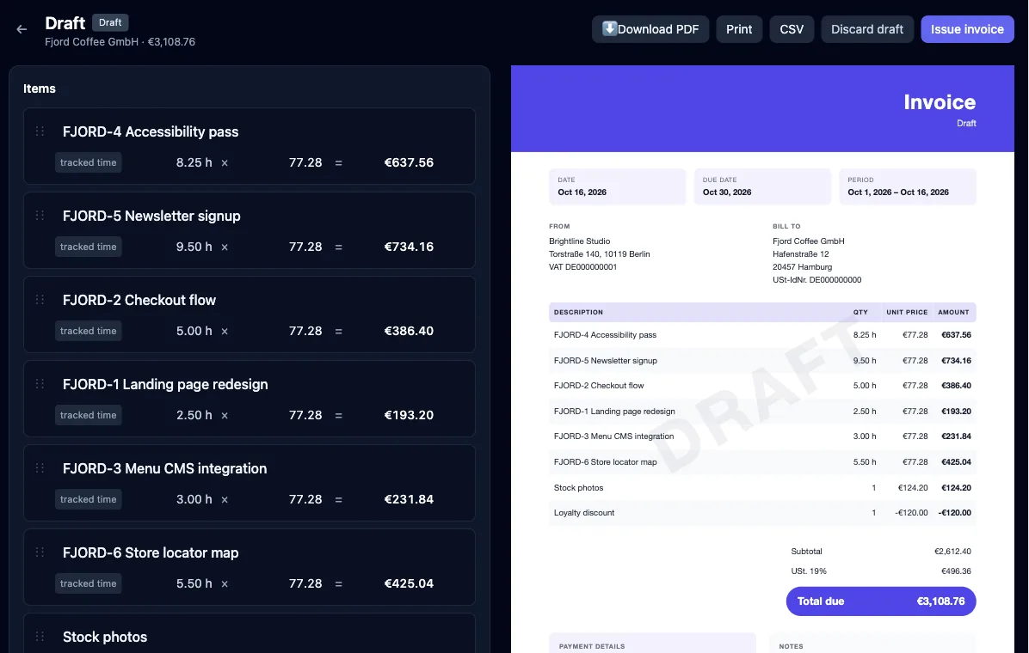Image resolution: width=1029 pixels, height=653 pixels.
Task: Click the tracked time tag on FJORD-3
Action: click(88, 499)
